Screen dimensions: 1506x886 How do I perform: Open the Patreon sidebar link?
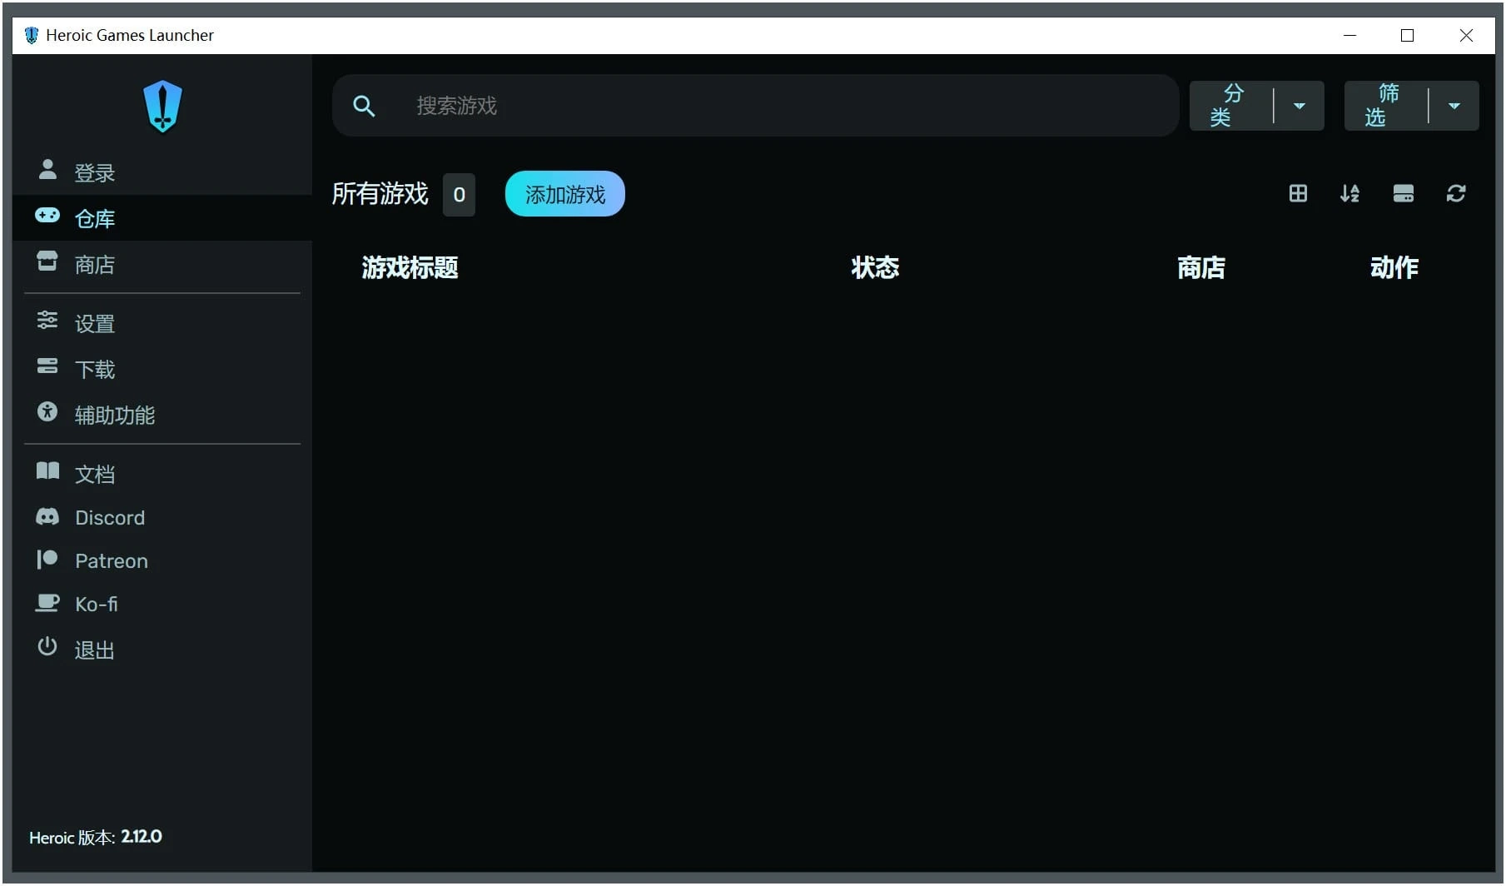coord(111,561)
